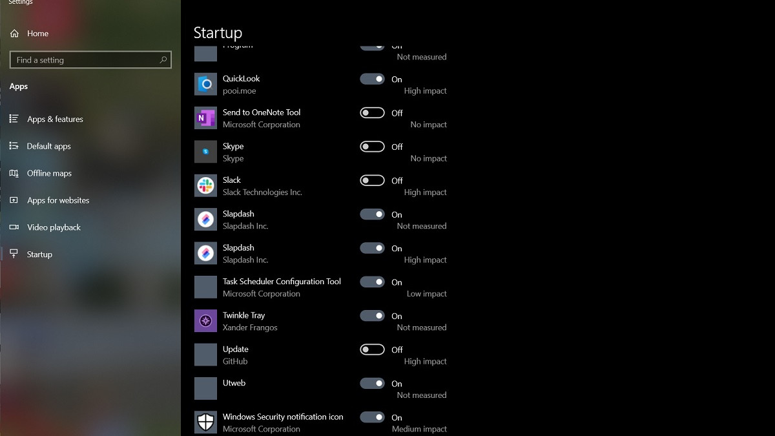Disable Utweb startup toggle
775x436 pixels.
pyautogui.click(x=372, y=383)
